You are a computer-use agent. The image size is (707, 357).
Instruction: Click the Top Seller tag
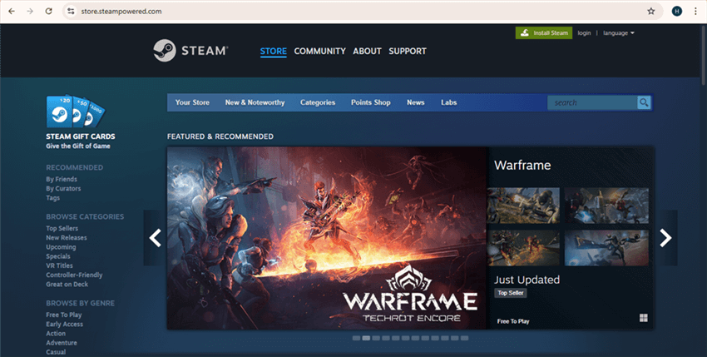pos(511,293)
